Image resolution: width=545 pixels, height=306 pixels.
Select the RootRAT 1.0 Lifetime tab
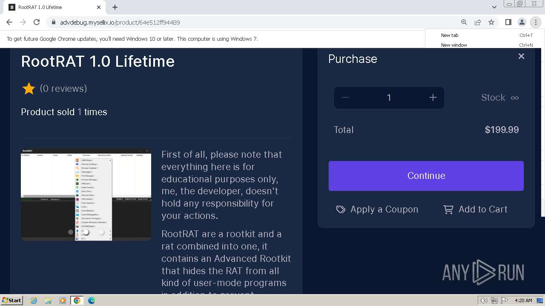[x=54, y=7]
